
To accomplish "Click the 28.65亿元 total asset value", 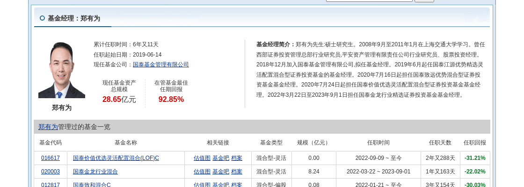I will tap(119, 99).
